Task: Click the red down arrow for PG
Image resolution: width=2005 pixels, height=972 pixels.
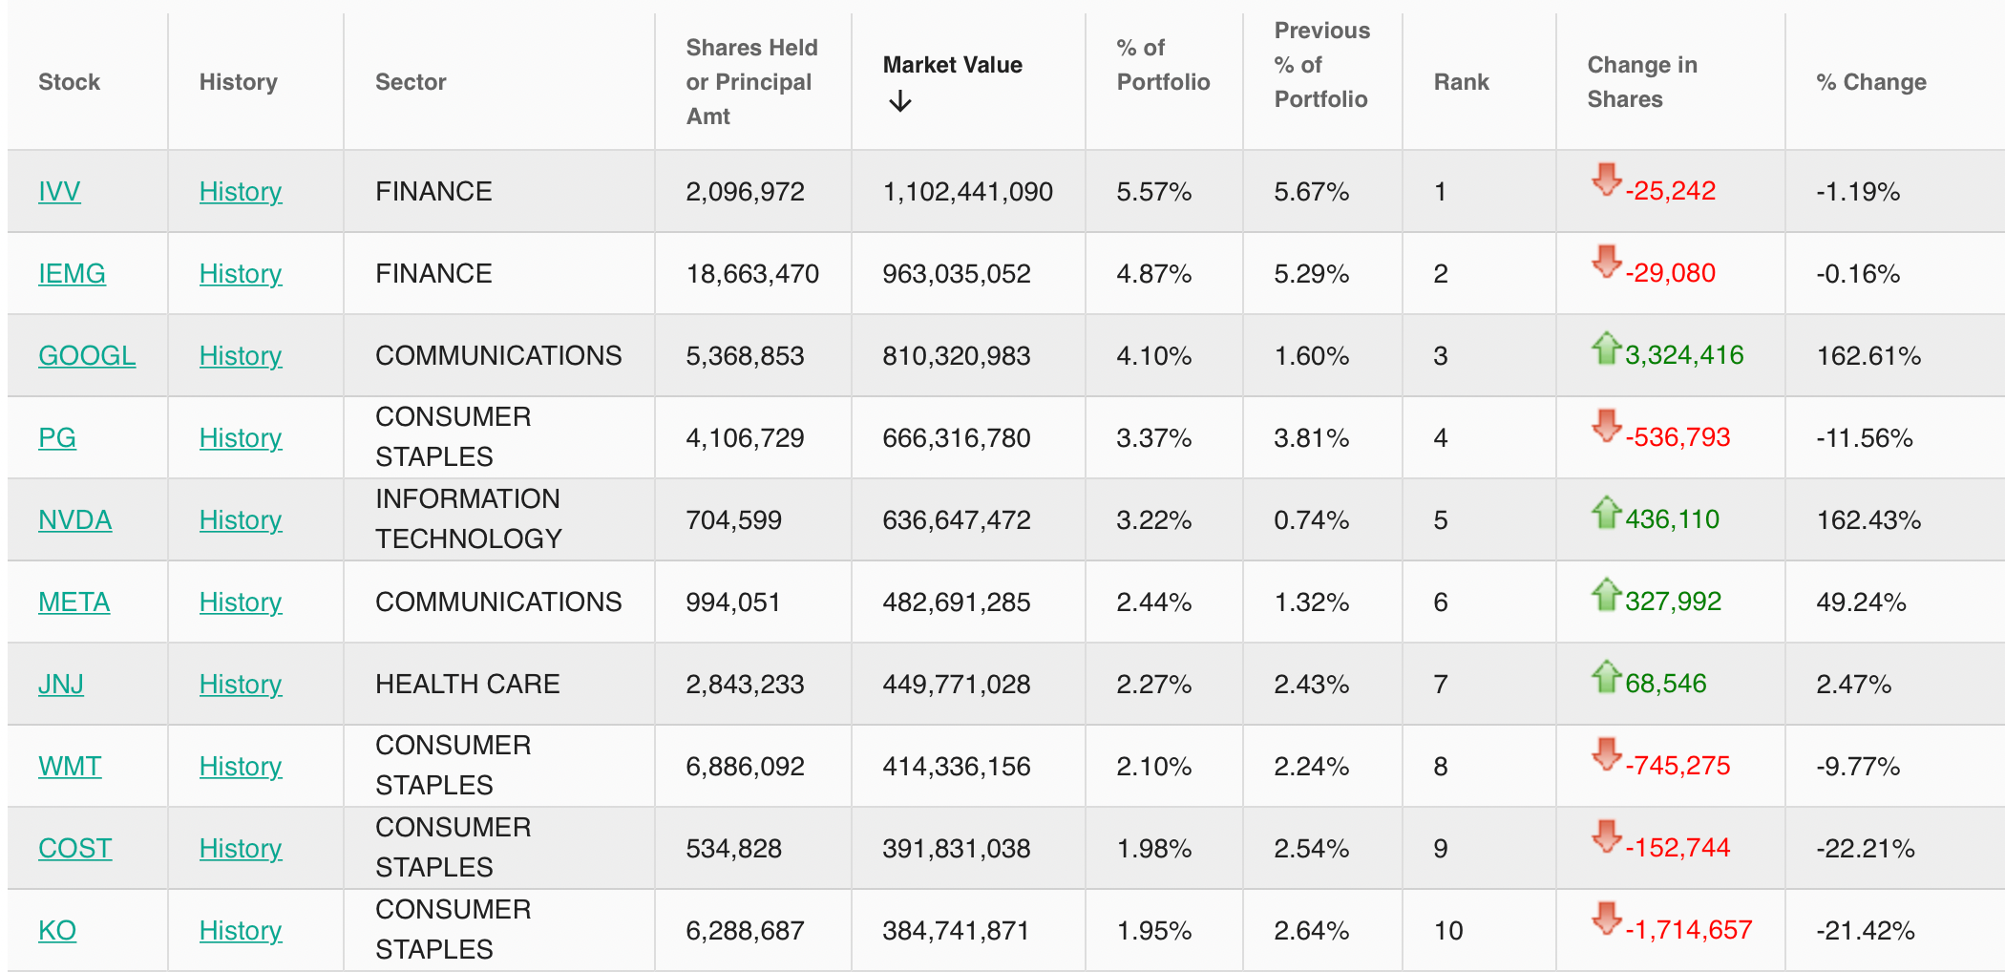Action: [1607, 425]
